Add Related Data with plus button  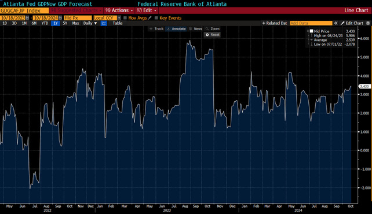275,23
